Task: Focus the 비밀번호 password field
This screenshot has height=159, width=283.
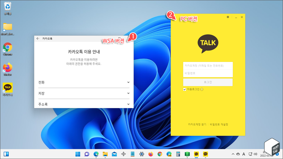Action: 208,73
